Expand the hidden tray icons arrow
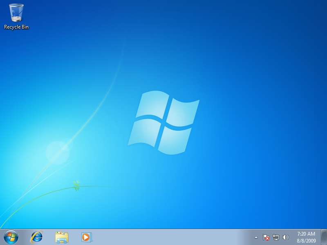The width and height of the screenshot is (327, 245). 256,237
